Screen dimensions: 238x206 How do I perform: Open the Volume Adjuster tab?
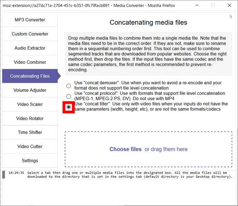pyautogui.click(x=30, y=90)
